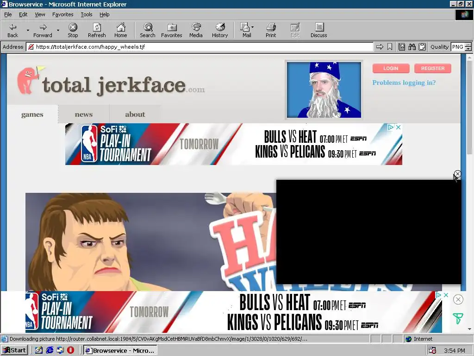Click the address bar URL field
Image resolution: width=474 pixels, height=356 pixels.
click(x=200, y=47)
